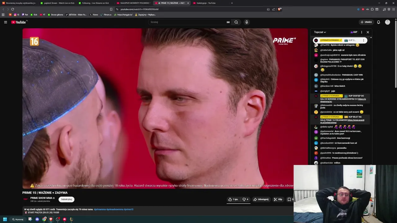This screenshot has height=223, width=397.
Task: Switch to the Strumieniuj muzykę tab
Action: (x=19, y=3)
